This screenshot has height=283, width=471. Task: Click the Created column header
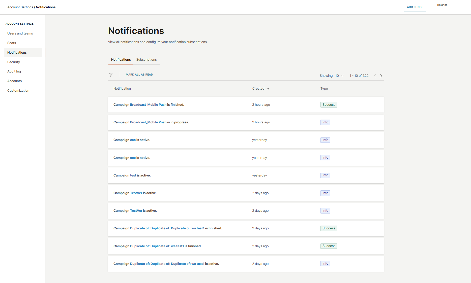tap(258, 89)
